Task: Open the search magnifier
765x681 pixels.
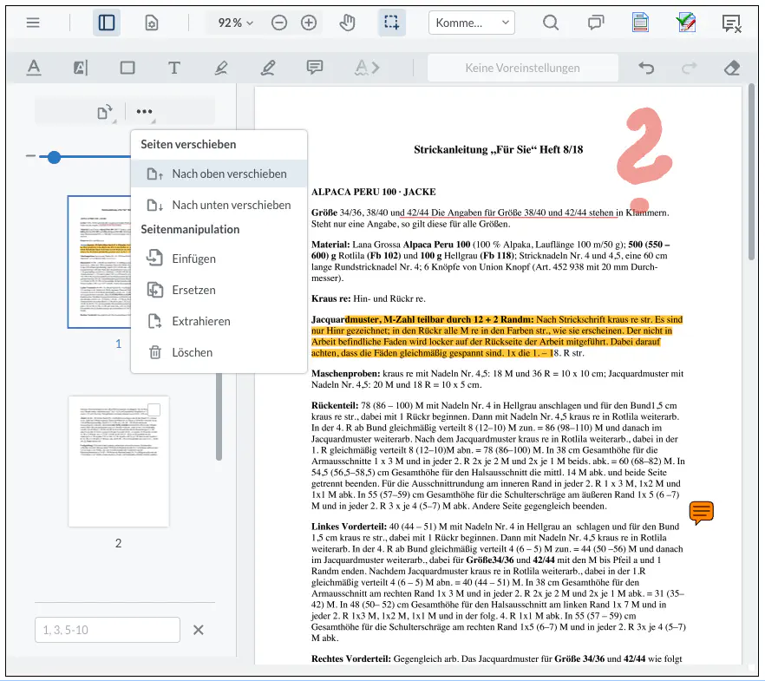Action: tap(551, 23)
